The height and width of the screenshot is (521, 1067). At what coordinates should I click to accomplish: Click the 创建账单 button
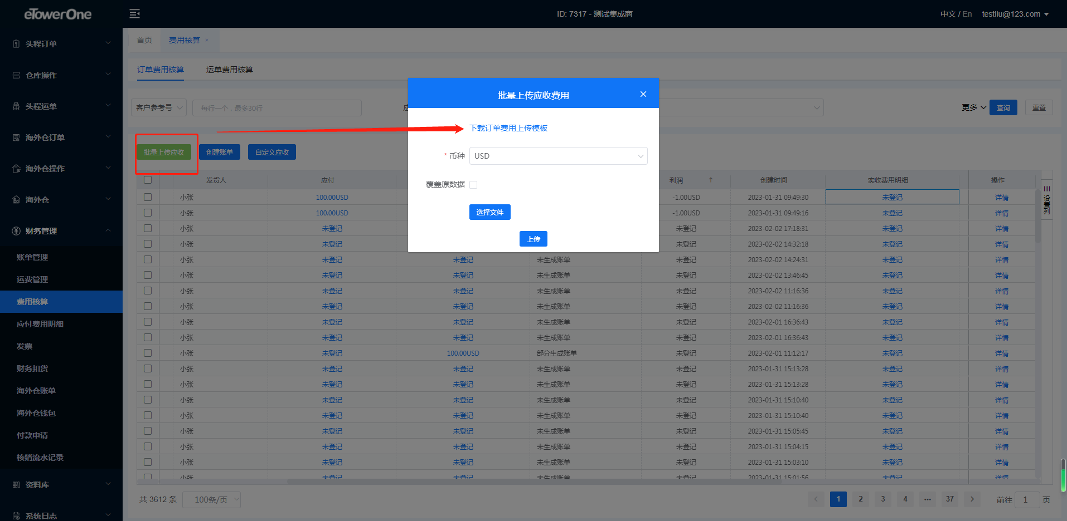[x=220, y=152]
